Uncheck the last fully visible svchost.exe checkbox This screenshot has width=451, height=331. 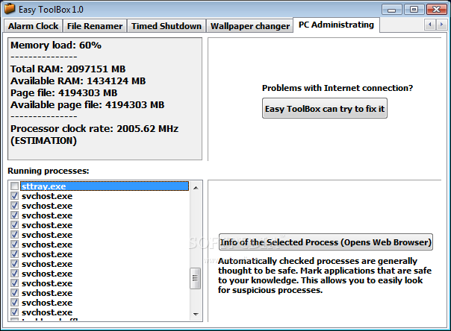point(14,312)
